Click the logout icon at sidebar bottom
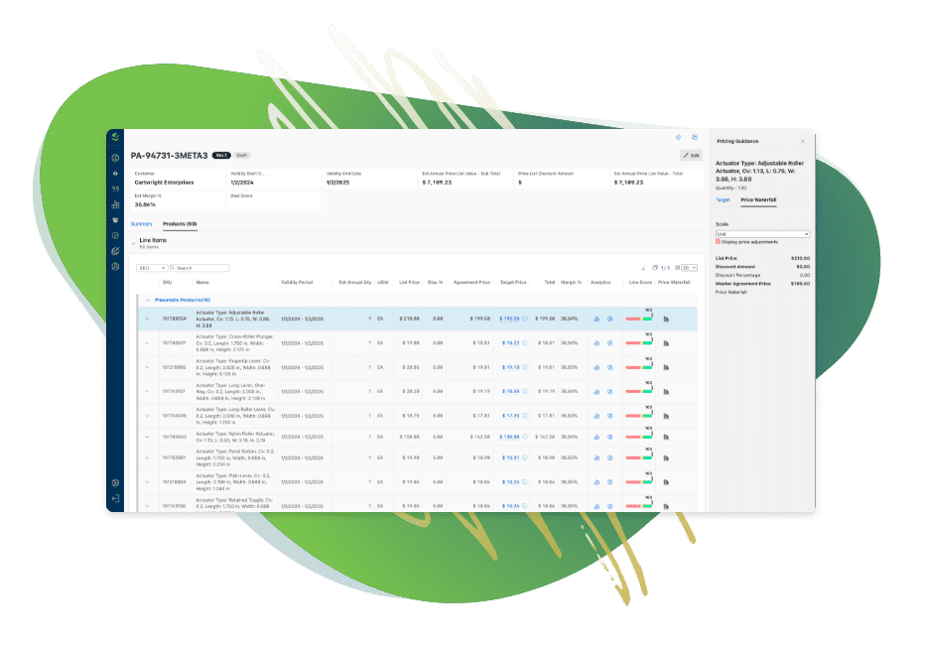The image size is (926, 649). click(115, 498)
